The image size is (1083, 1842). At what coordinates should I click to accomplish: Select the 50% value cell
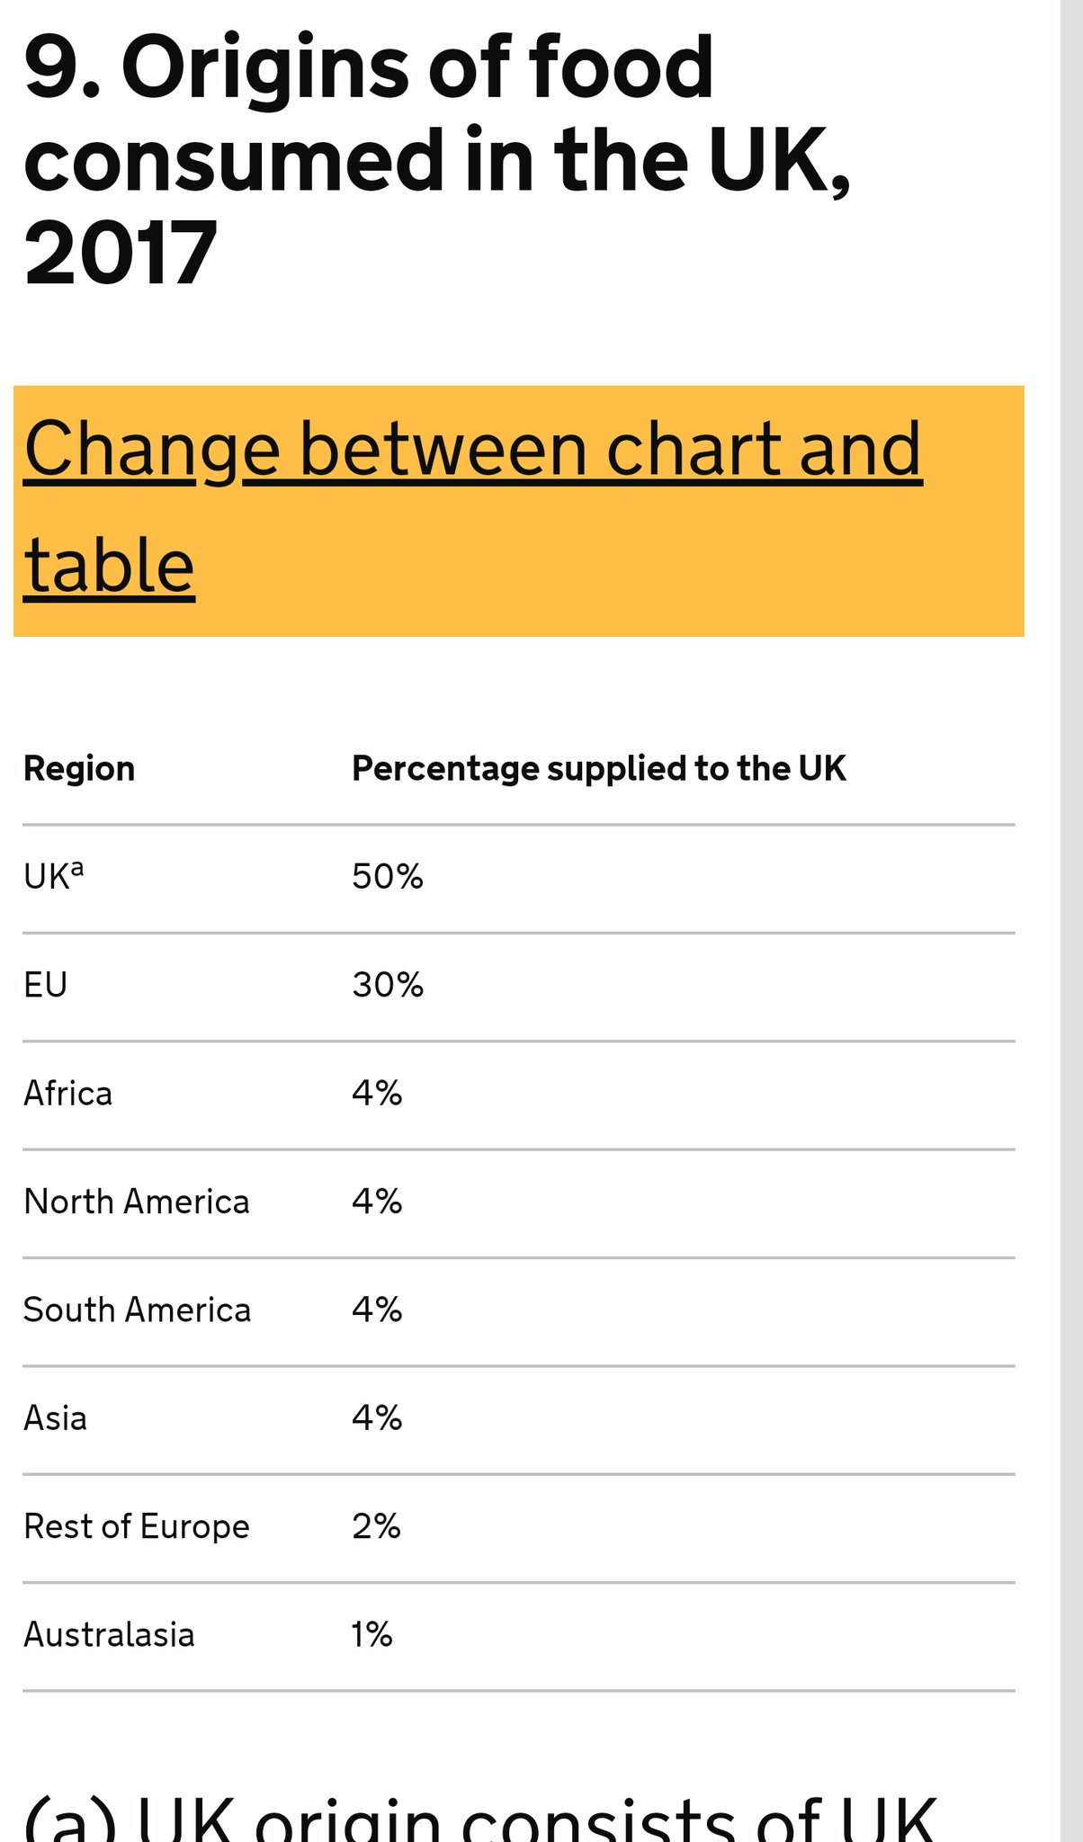pos(388,877)
